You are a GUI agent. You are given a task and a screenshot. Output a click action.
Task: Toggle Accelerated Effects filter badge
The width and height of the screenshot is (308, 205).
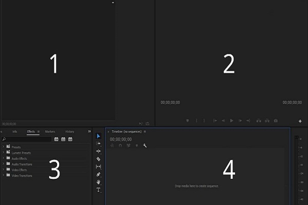pos(56,139)
